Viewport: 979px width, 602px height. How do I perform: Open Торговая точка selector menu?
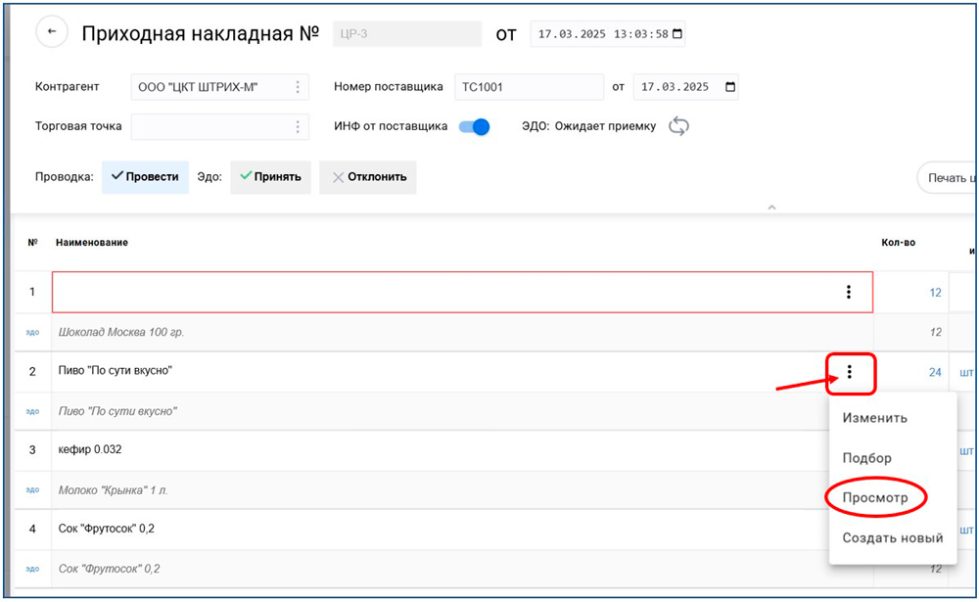tap(298, 126)
